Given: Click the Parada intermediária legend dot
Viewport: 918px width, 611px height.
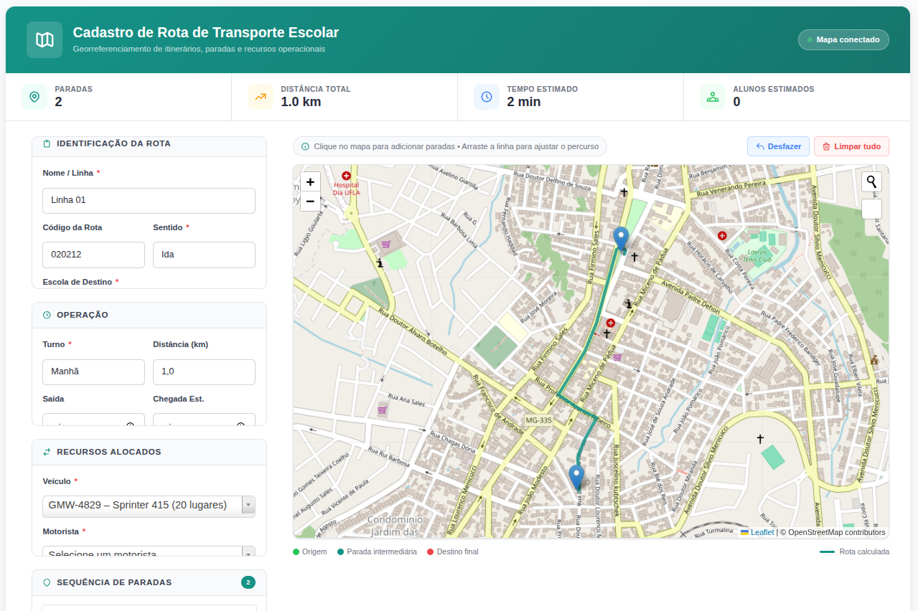Looking at the screenshot, I should (340, 552).
